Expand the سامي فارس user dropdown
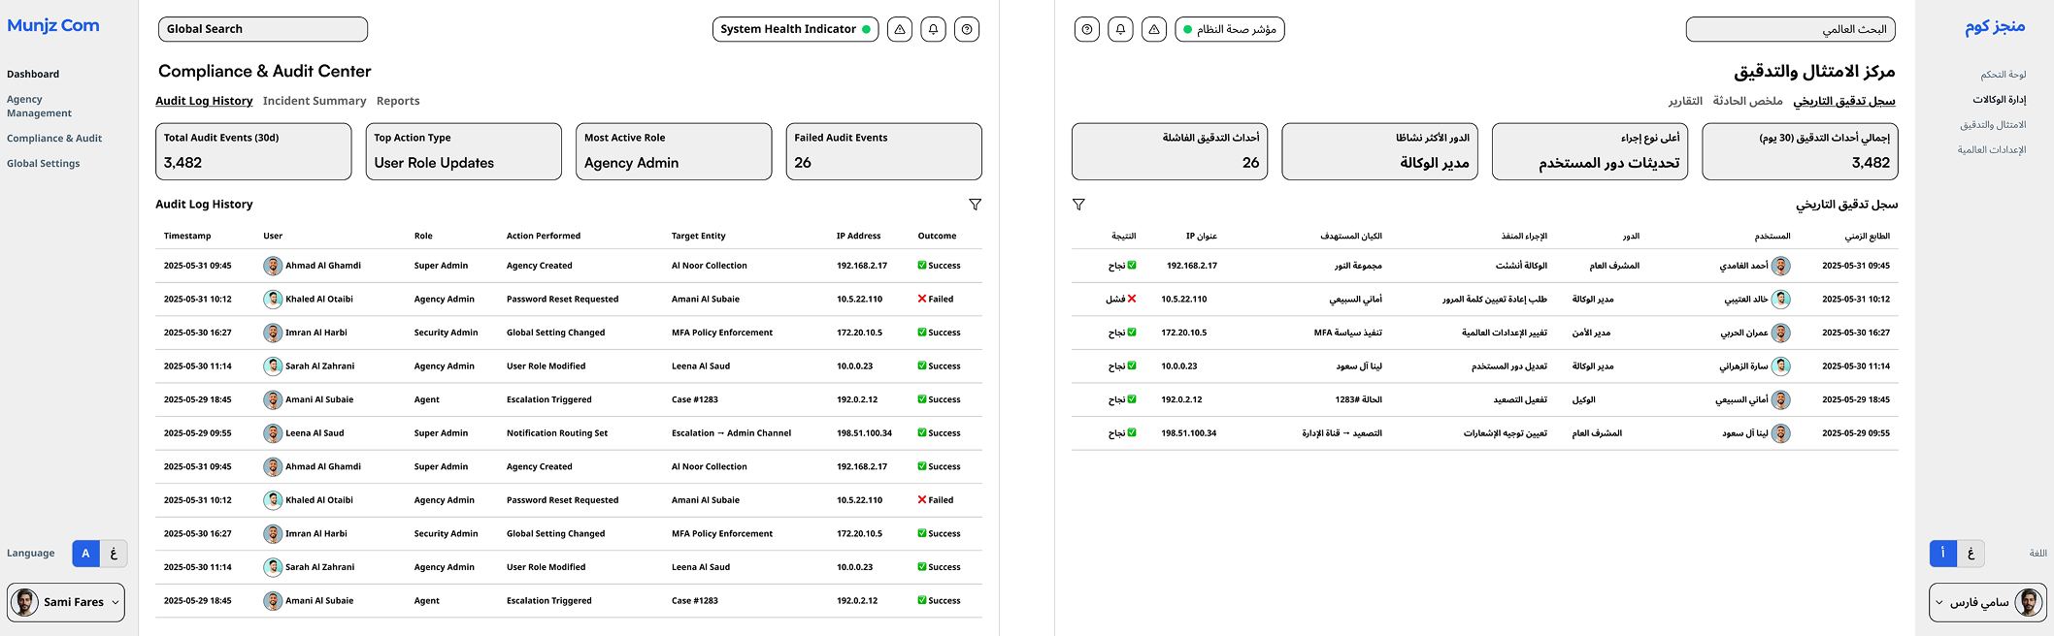2054x636 pixels. click(1987, 602)
